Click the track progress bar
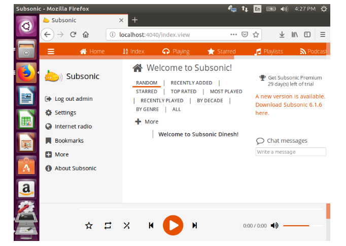The height and width of the screenshot is (246, 346). point(201,209)
